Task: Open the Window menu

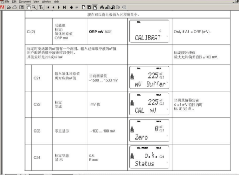Action: (x=47, y=2)
